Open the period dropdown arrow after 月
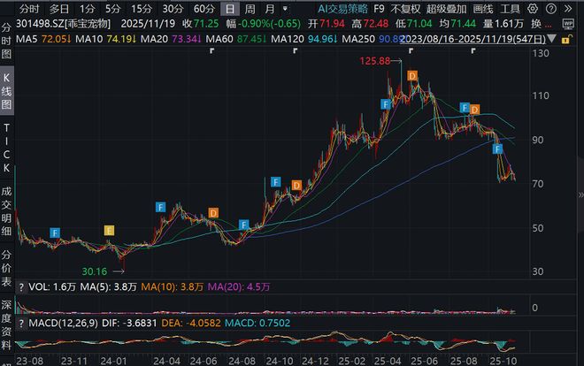The height and width of the screenshot is (366, 584). pos(285,8)
